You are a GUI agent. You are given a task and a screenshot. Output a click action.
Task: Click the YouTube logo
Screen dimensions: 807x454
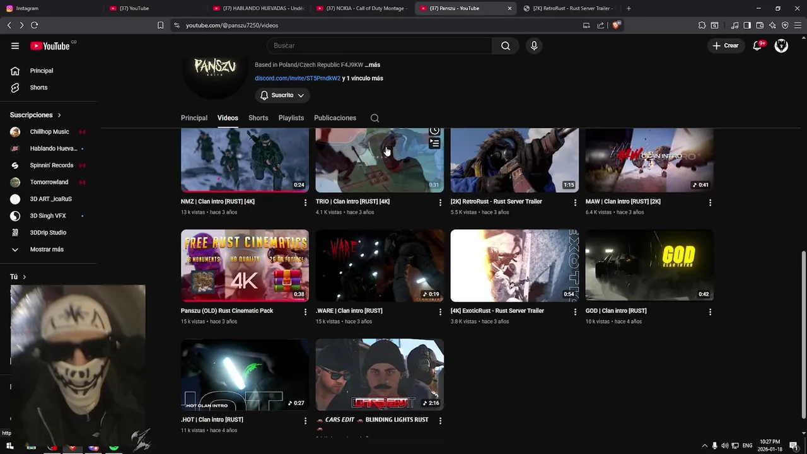(50, 45)
